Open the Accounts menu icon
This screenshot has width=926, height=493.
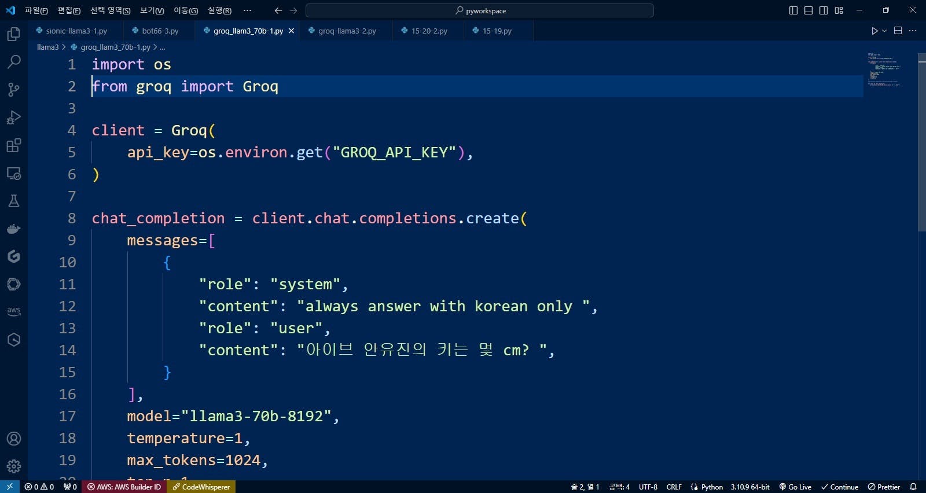click(14, 439)
